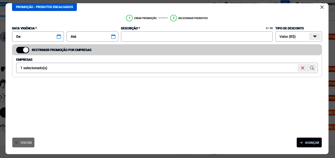
Task: Expand the Tipo de Desconto dropdown arrow
Action: tap(315, 37)
